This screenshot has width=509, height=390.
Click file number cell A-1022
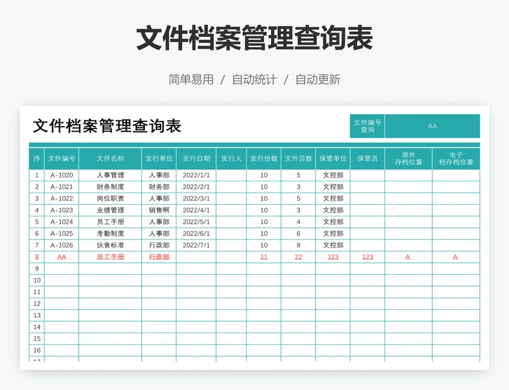[x=62, y=198]
